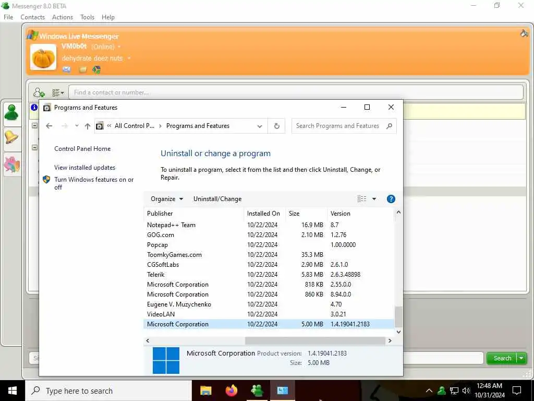The height and width of the screenshot is (401, 534).
Task: Select the pink butterfly tab in Messenger sidebar
Action: (11, 164)
